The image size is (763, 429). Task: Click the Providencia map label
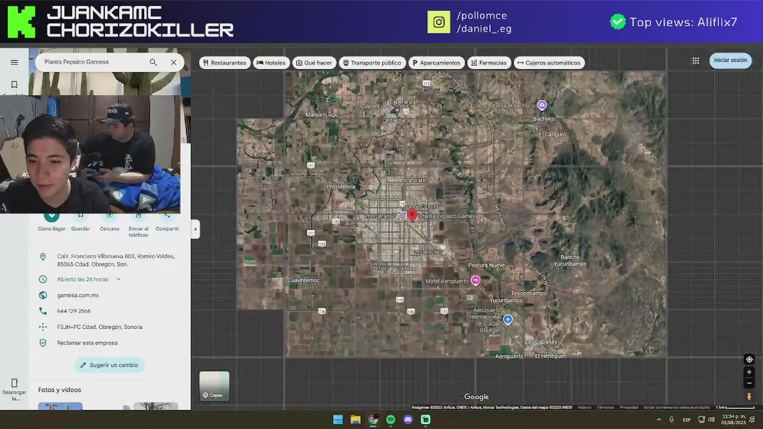pyautogui.click(x=341, y=186)
